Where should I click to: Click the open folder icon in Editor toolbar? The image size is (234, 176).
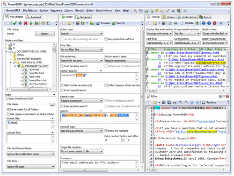155,102
